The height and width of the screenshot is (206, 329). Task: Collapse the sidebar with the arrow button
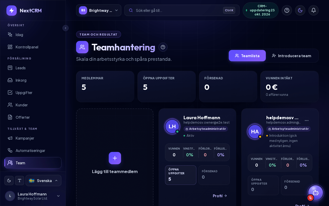pyautogui.click(x=66, y=28)
